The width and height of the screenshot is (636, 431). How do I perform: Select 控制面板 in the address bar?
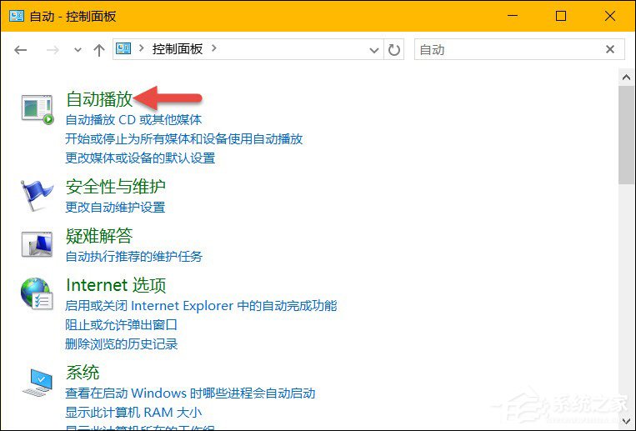click(178, 49)
